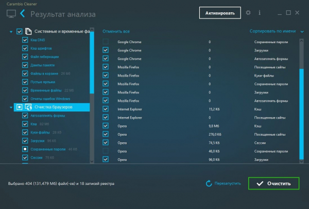Viewport: 309px width, 209px height.
Task: Click the browser cleanup globe icon
Action: coord(28,107)
